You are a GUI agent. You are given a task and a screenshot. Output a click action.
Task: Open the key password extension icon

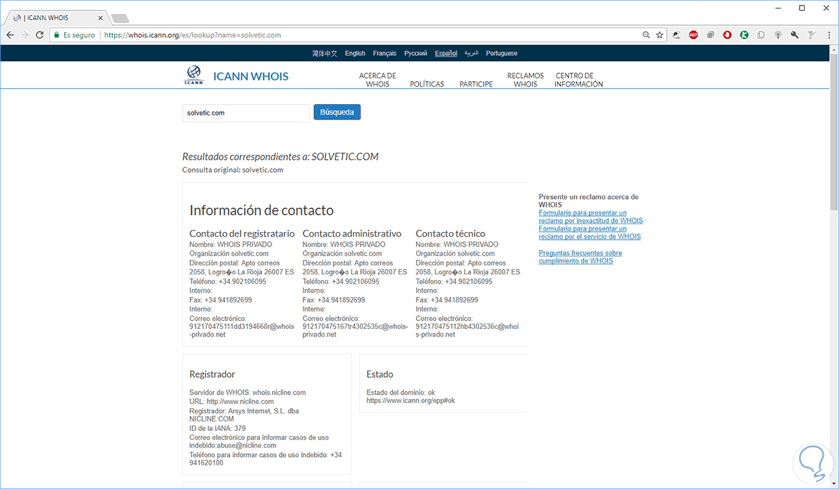(x=794, y=35)
